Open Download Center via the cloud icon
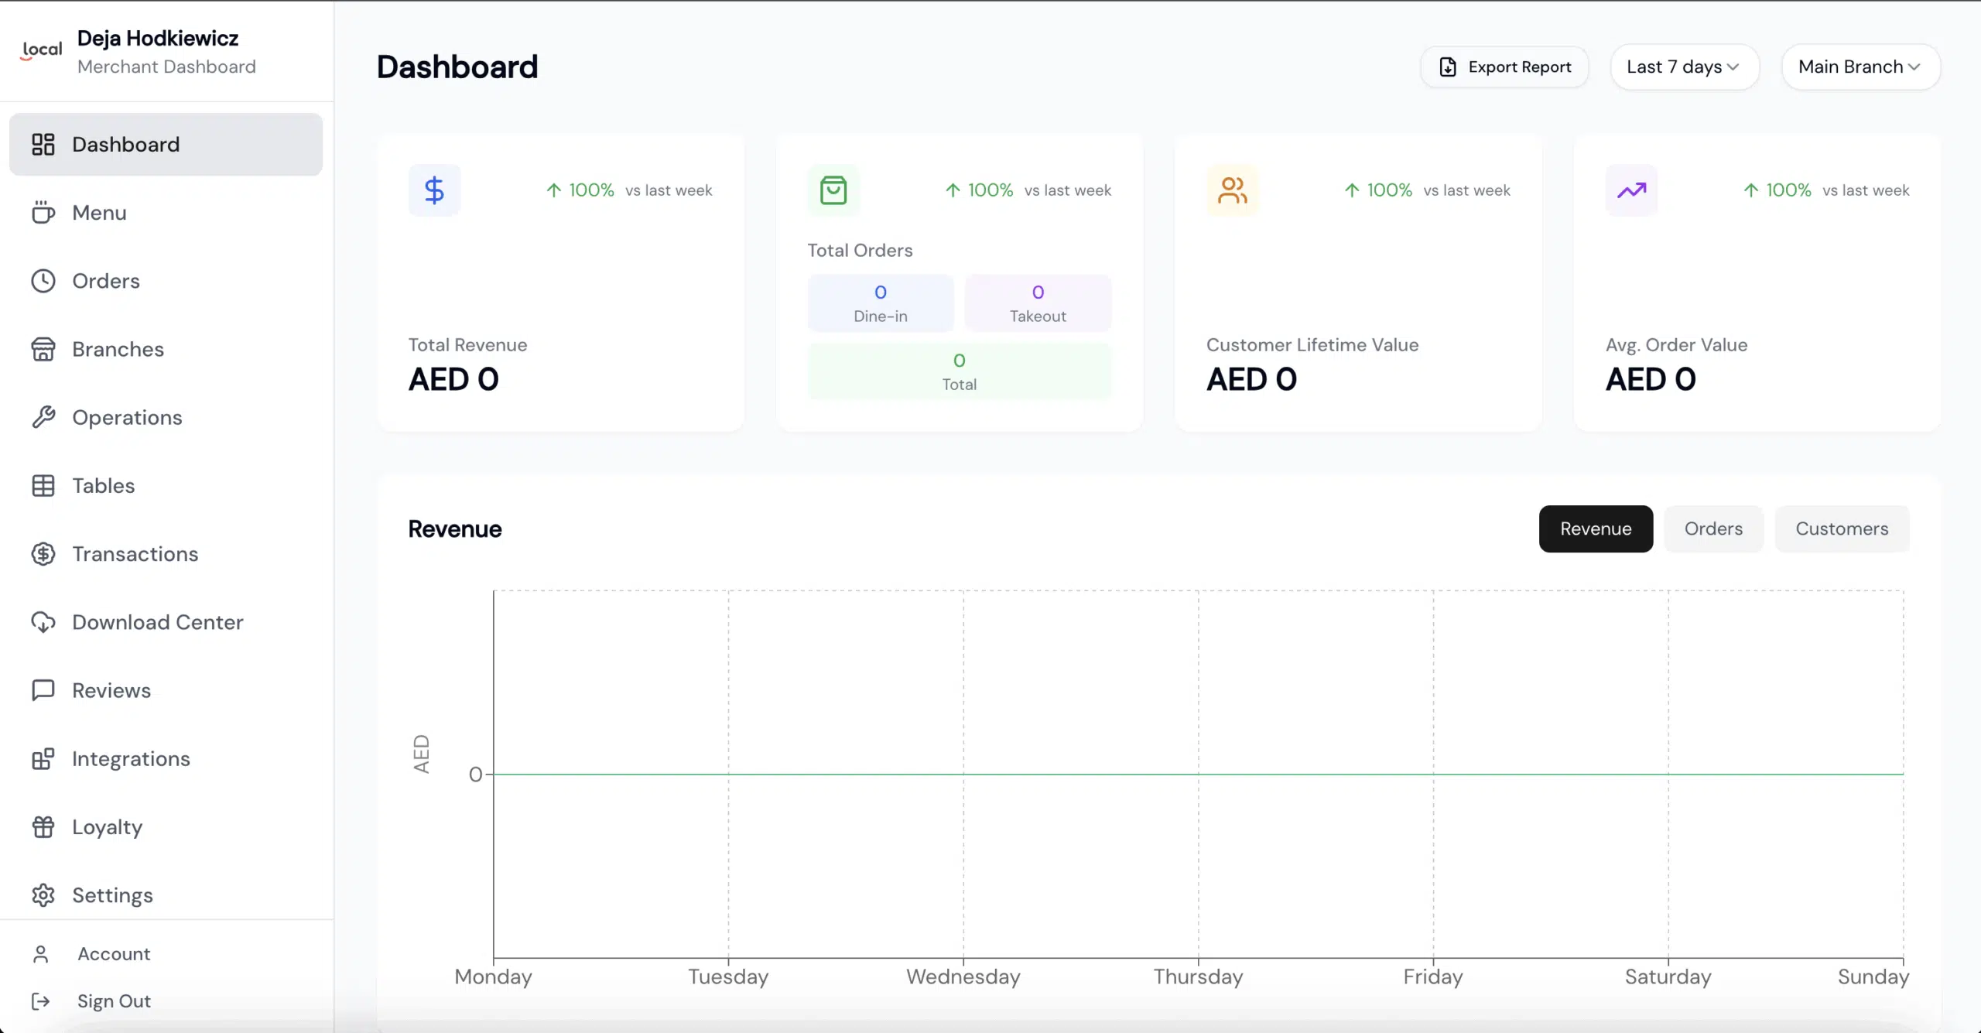Viewport: 1981px width, 1033px height. coord(43,622)
